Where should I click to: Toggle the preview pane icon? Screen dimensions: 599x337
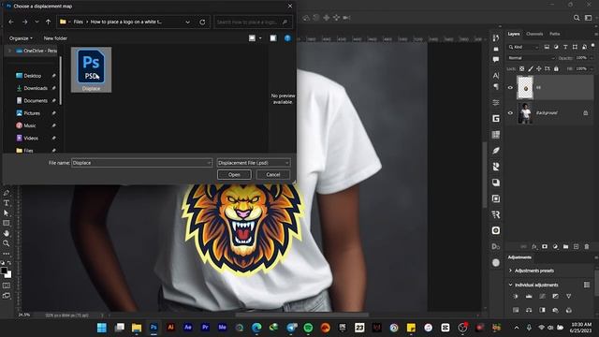coord(273,38)
